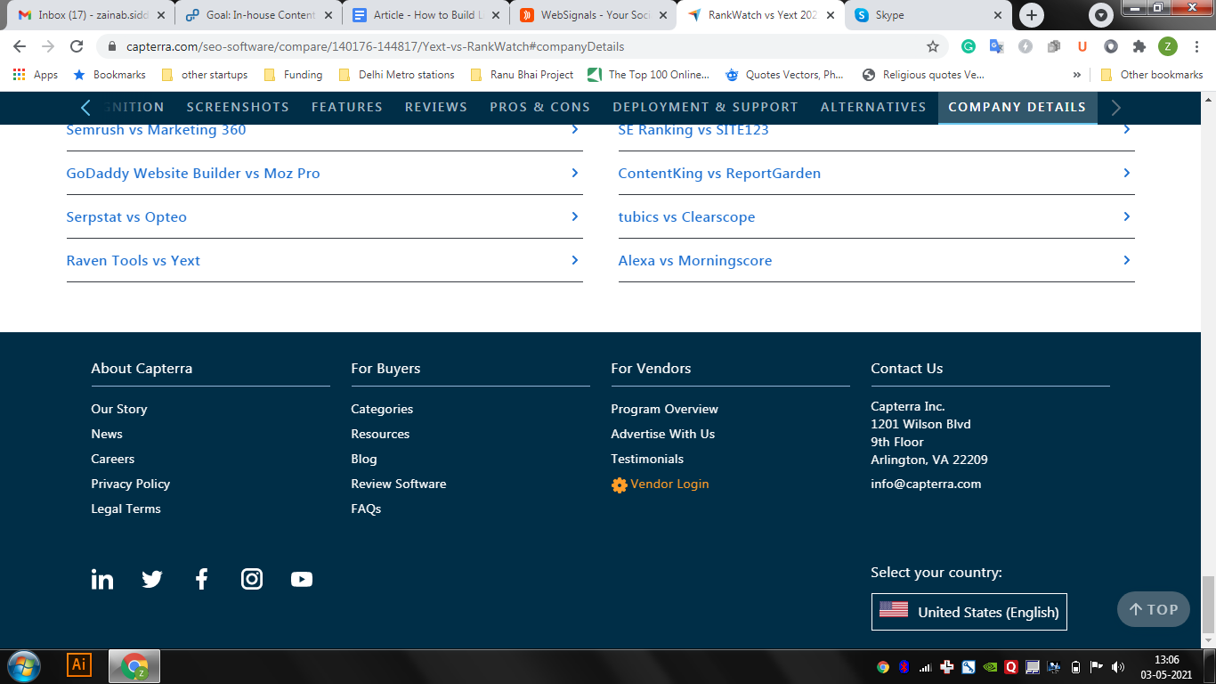Go back to the previous page
The height and width of the screenshot is (684, 1216).
point(20,46)
